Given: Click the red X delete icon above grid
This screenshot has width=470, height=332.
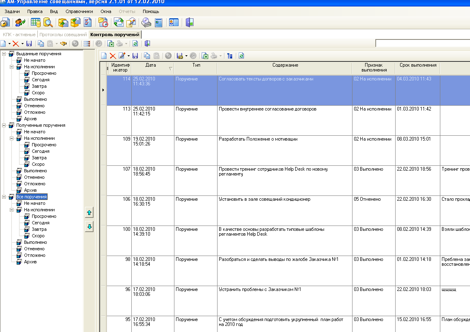Looking at the screenshot, I should coord(113,56).
